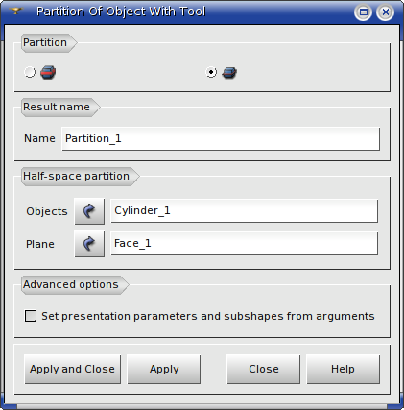Viewport: 404px width, 410px height.
Task: Click the Objects field showing Cylinder_1
Action: (244, 210)
